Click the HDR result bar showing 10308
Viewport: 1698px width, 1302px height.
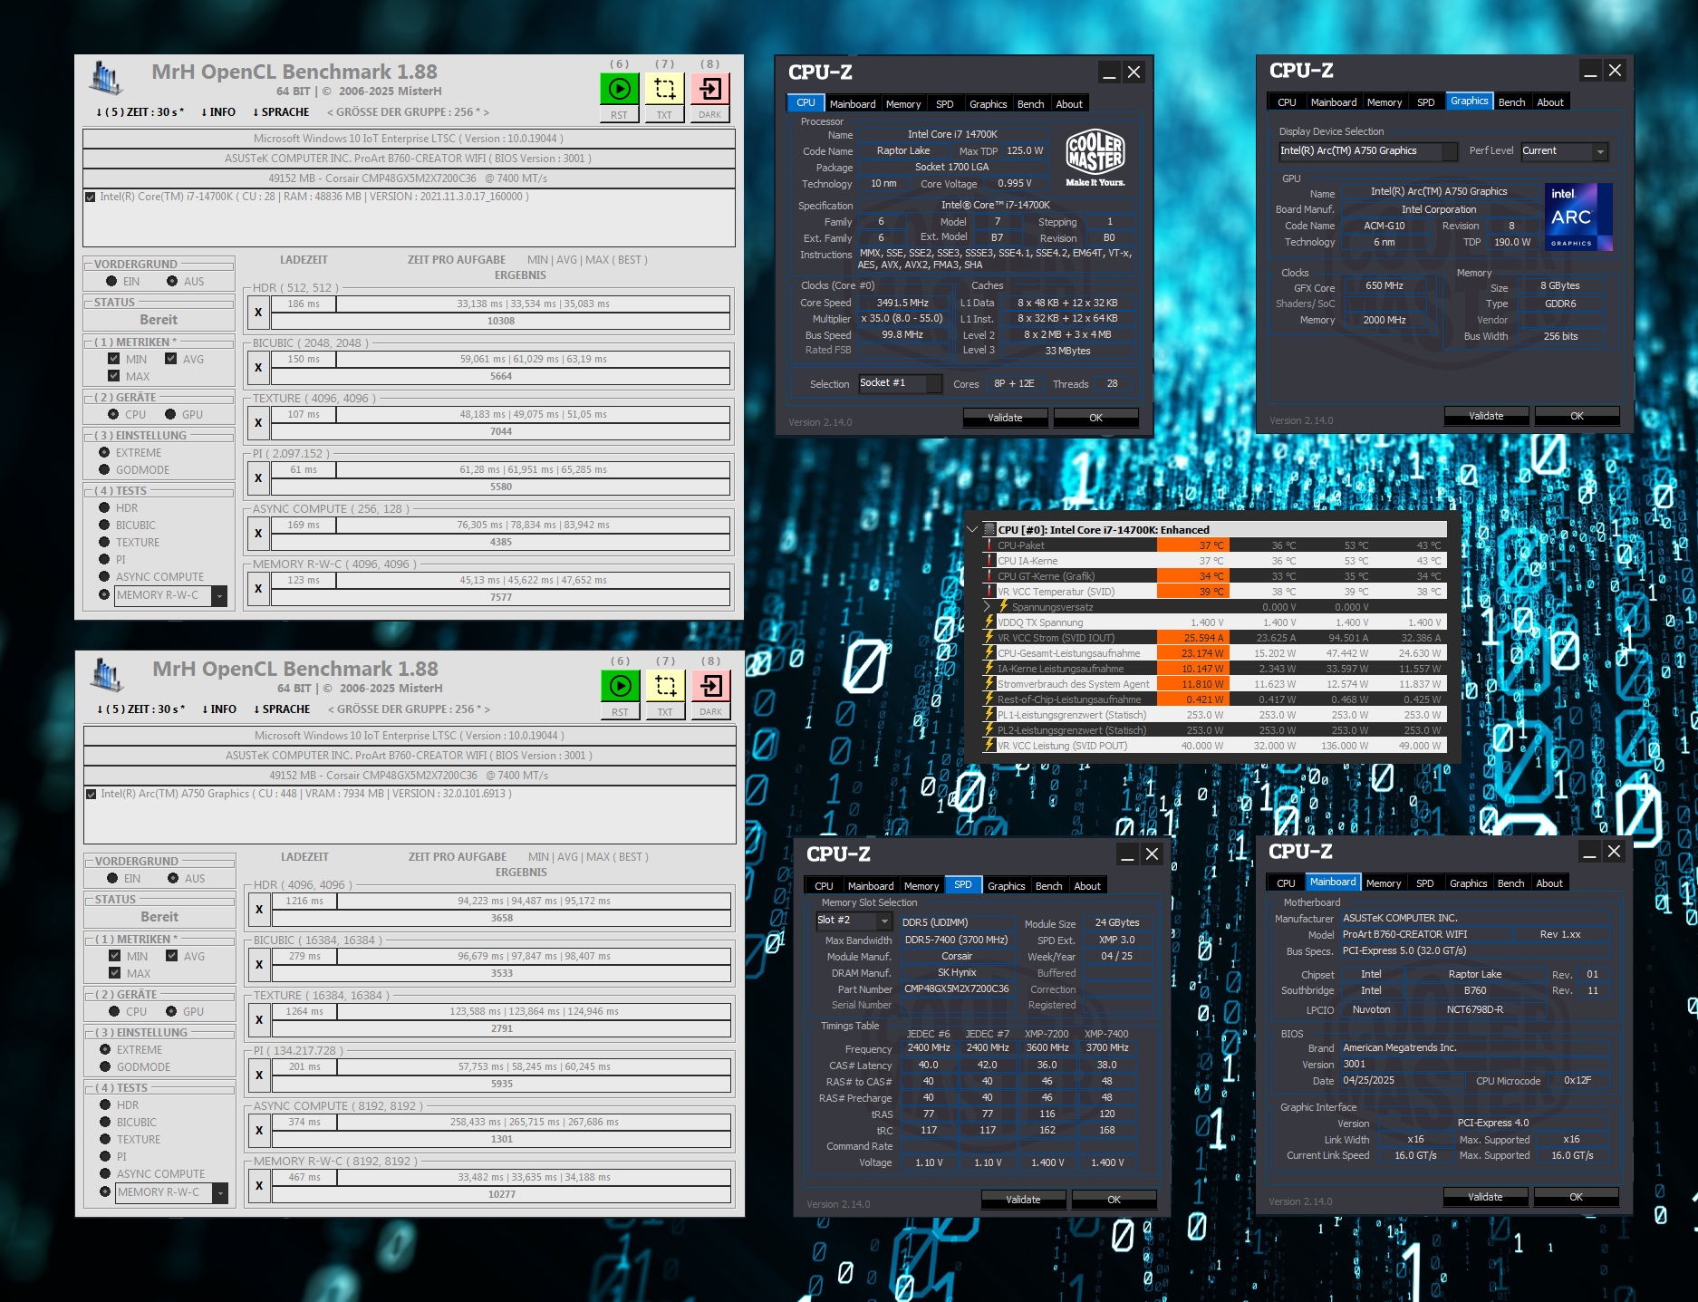(x=501, y=321)
